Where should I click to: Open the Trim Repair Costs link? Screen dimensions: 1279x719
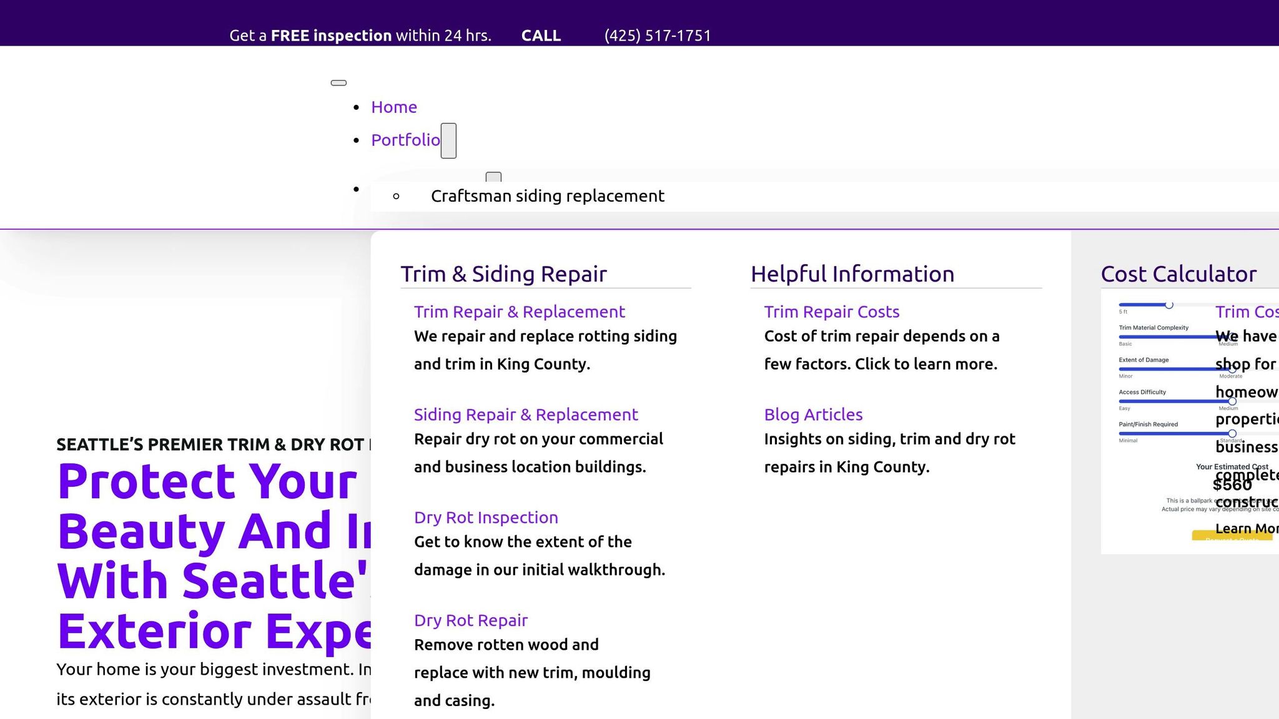pyautogui.click(x=831, y=311)
